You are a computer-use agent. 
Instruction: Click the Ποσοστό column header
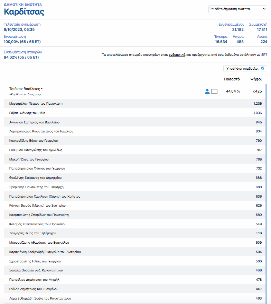coord(232,79)
